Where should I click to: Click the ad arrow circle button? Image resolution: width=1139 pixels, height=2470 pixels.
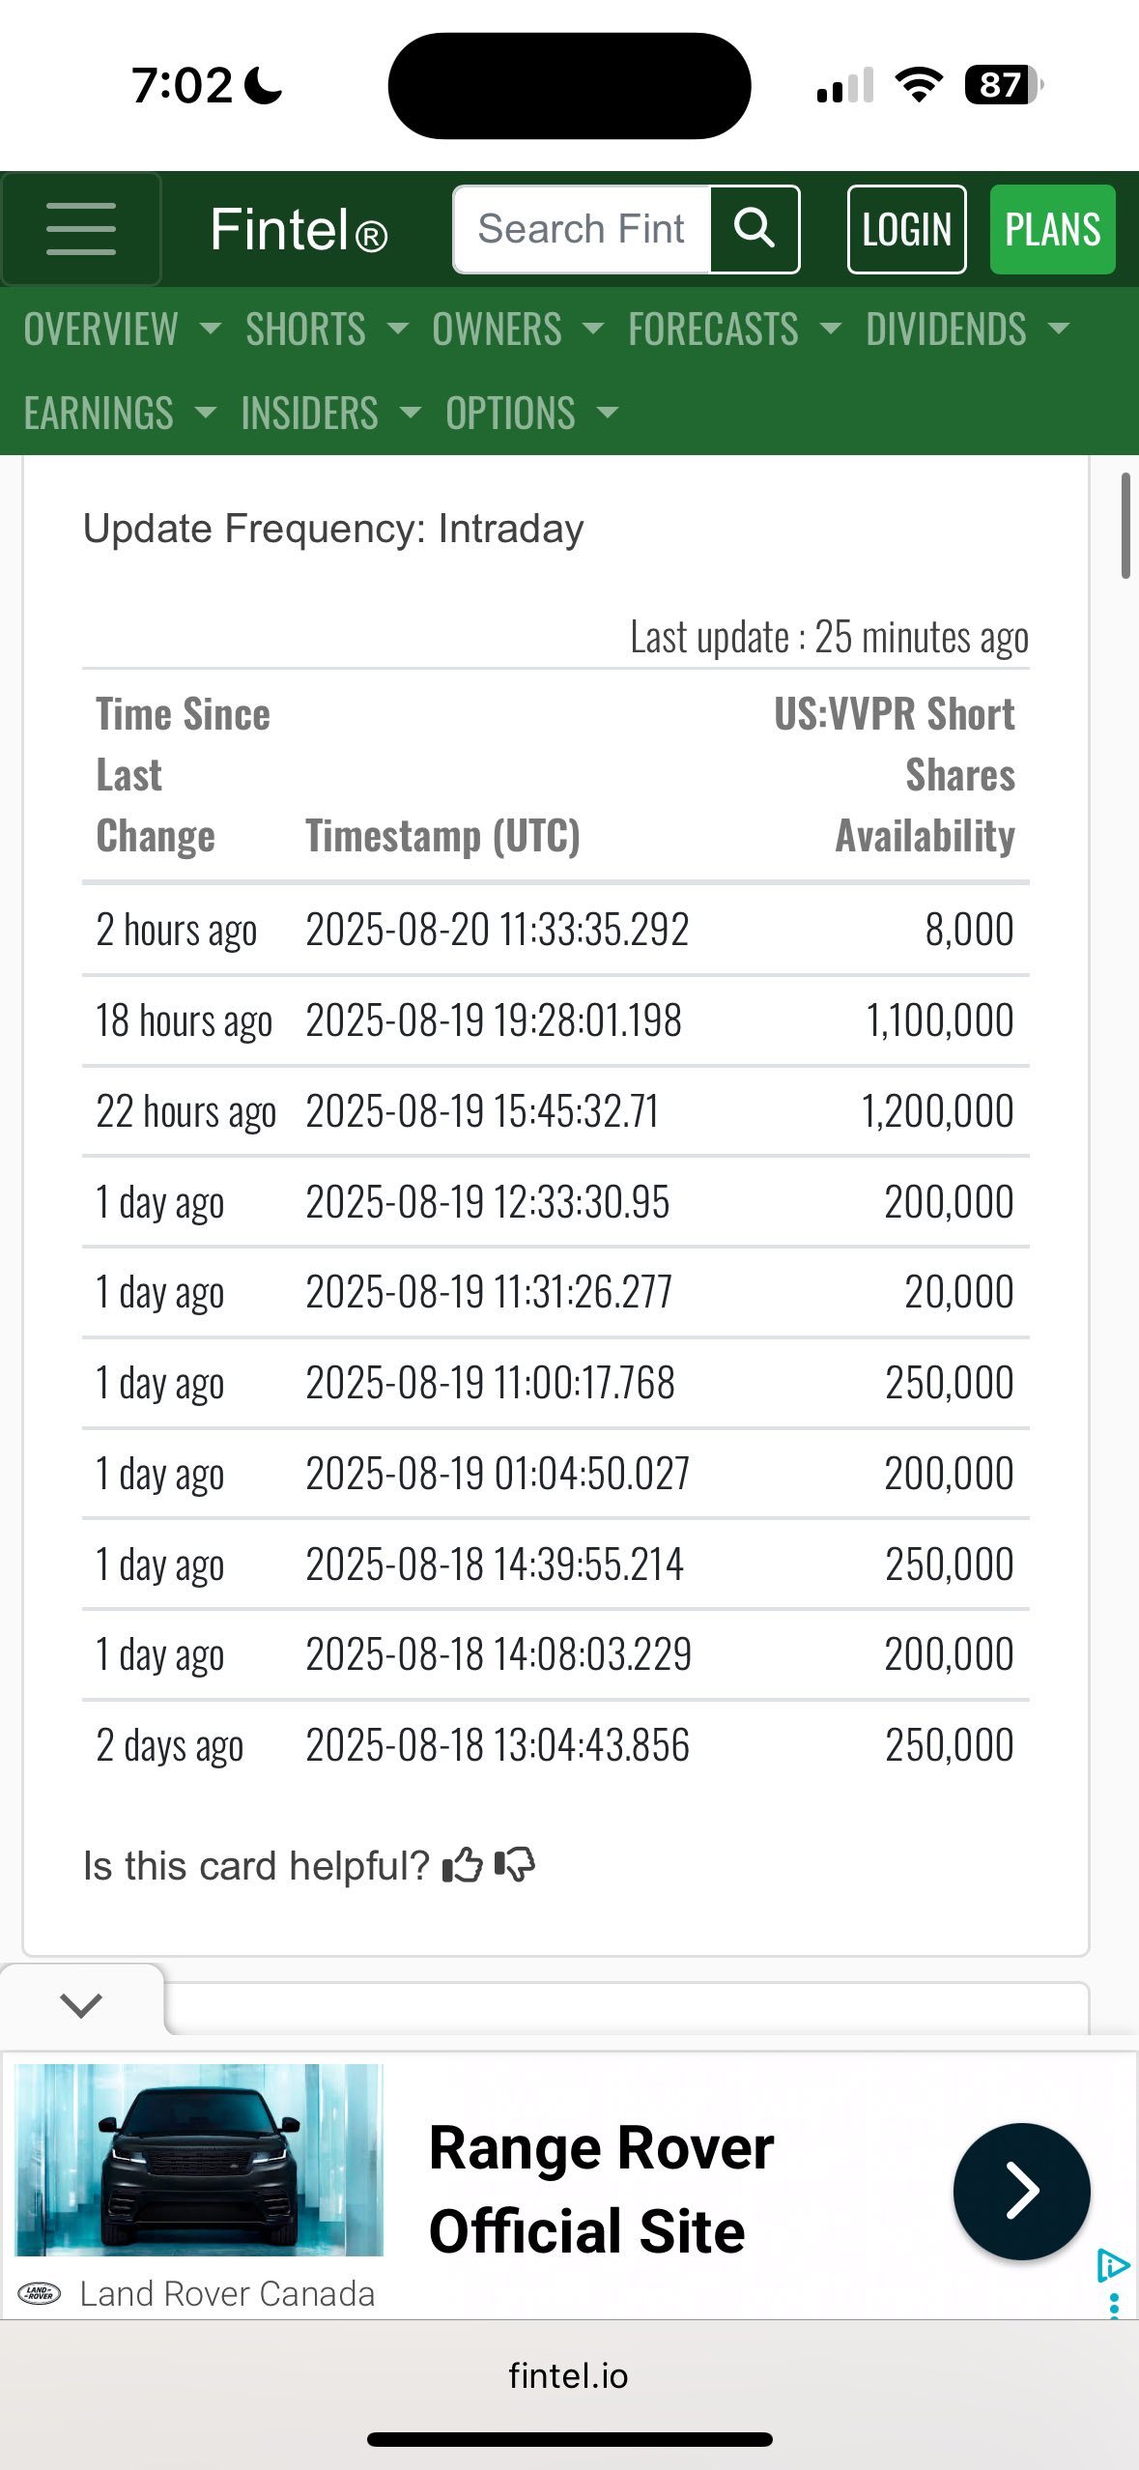[1021, 2191]
